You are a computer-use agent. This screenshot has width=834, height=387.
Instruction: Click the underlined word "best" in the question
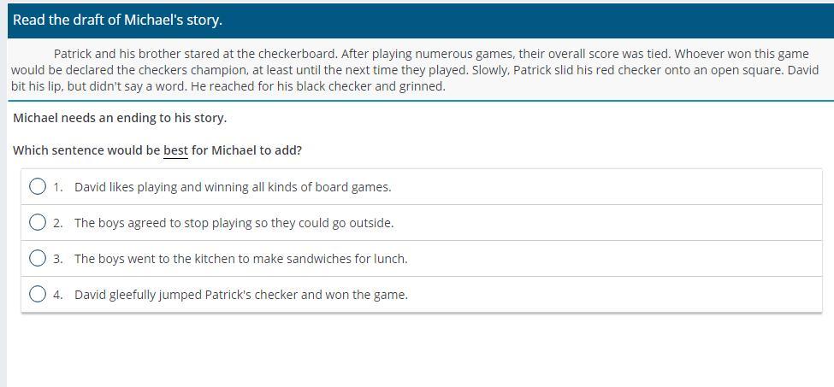click(x=175, y=150)
